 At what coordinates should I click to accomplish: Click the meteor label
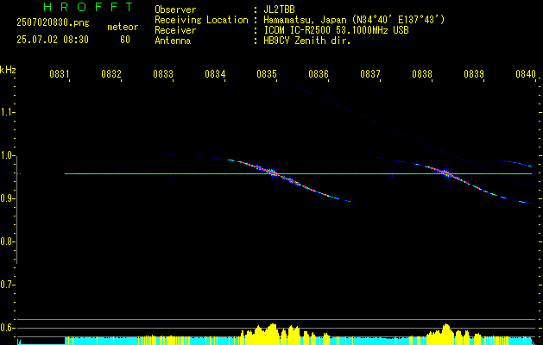(x=123, y=27)
